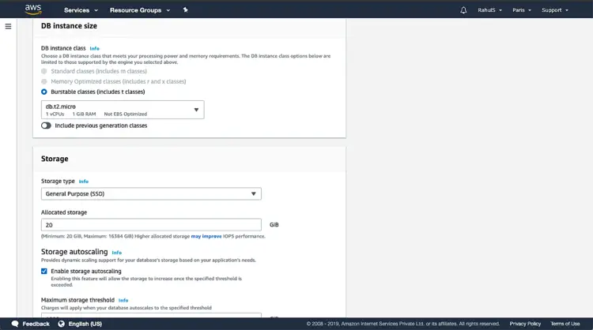Open the Paris region menu

pos(522,10)
